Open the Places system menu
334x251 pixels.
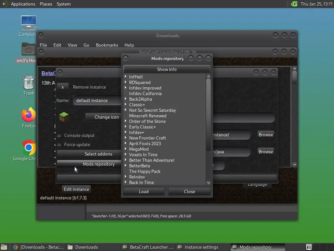point(46,4)
